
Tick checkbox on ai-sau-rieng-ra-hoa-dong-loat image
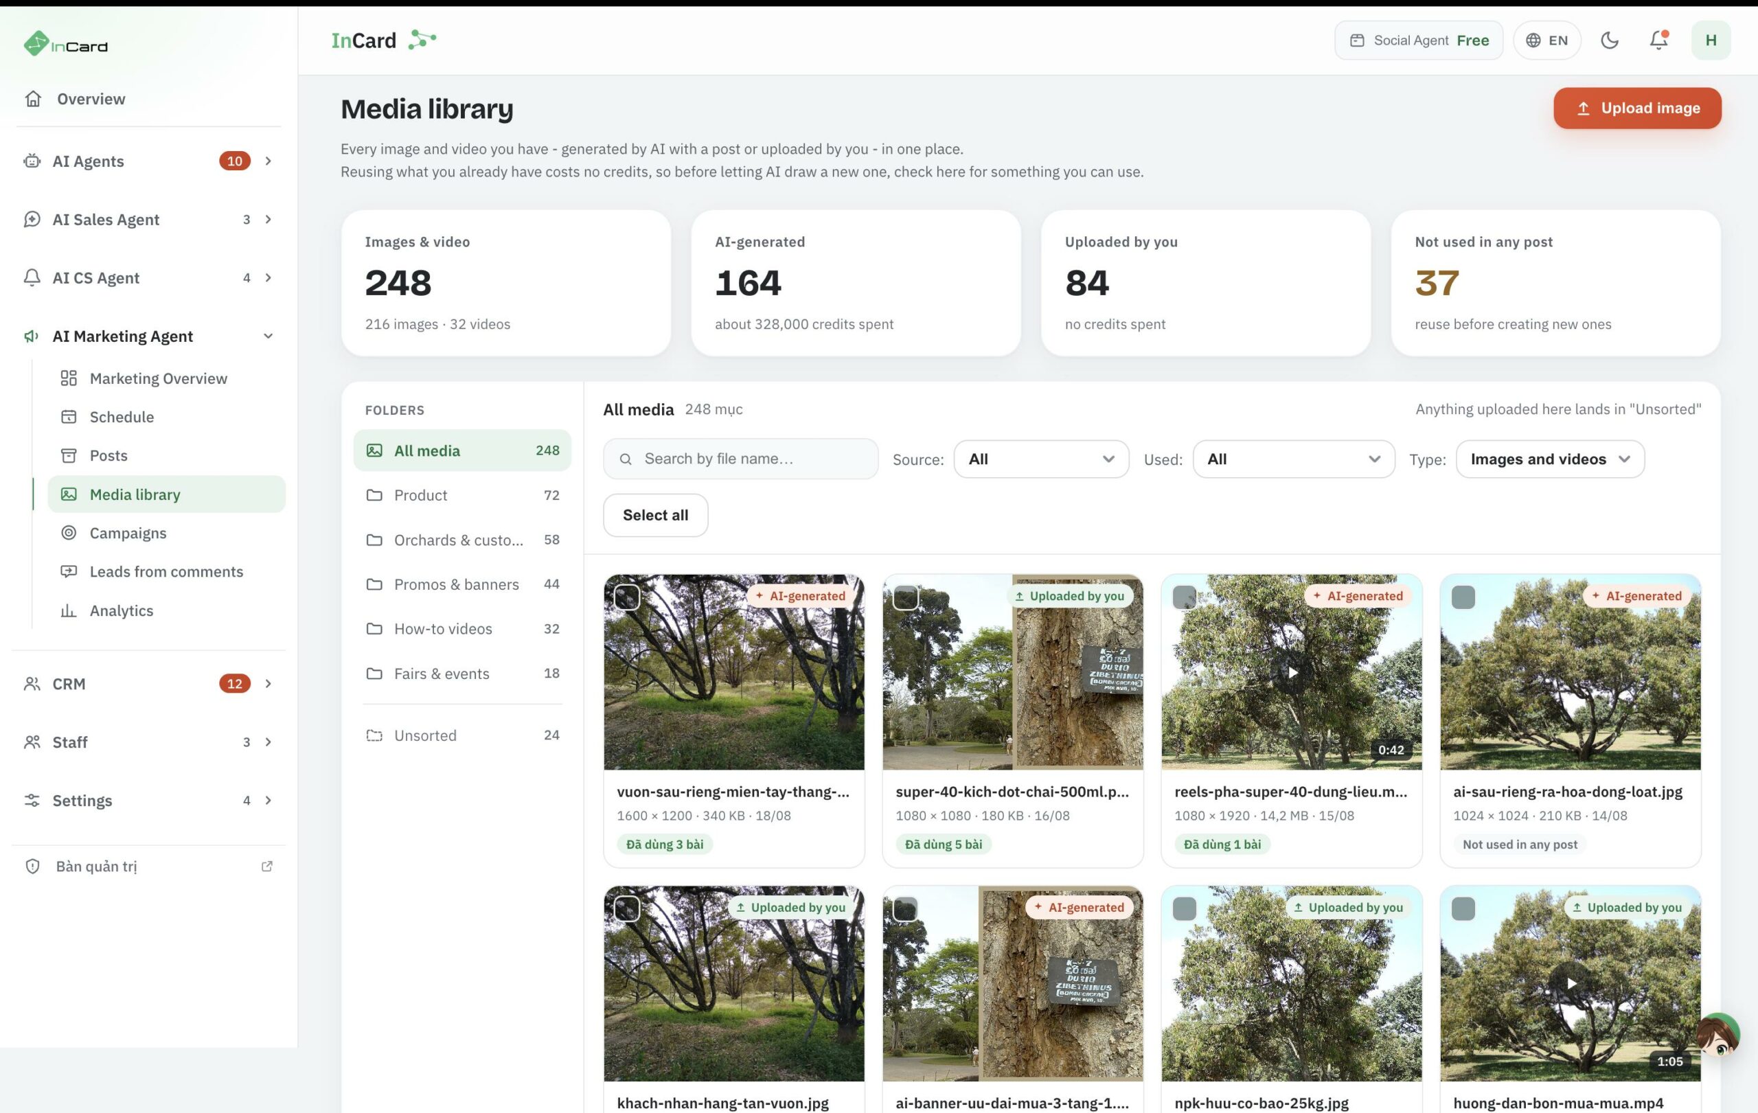tap(1463, 597)
